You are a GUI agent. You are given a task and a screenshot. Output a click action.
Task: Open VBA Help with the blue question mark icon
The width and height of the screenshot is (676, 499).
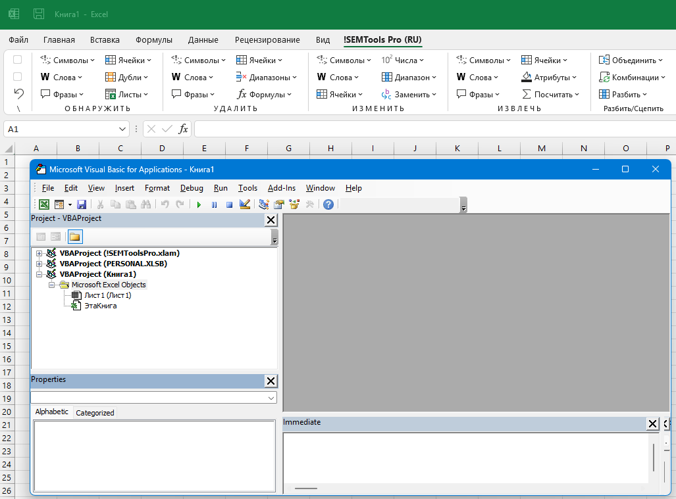[328, 204]
